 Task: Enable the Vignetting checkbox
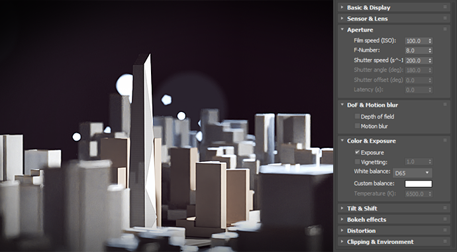point(357,162)
